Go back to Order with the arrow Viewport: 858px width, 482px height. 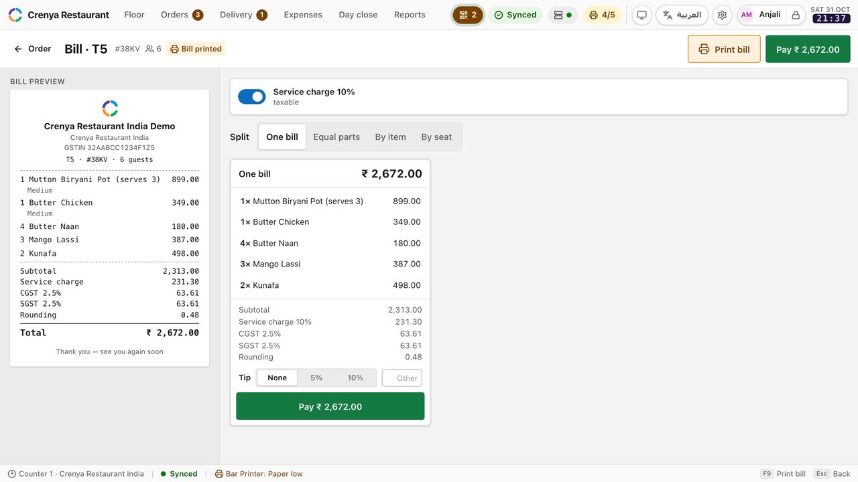(x=32, y=49)
